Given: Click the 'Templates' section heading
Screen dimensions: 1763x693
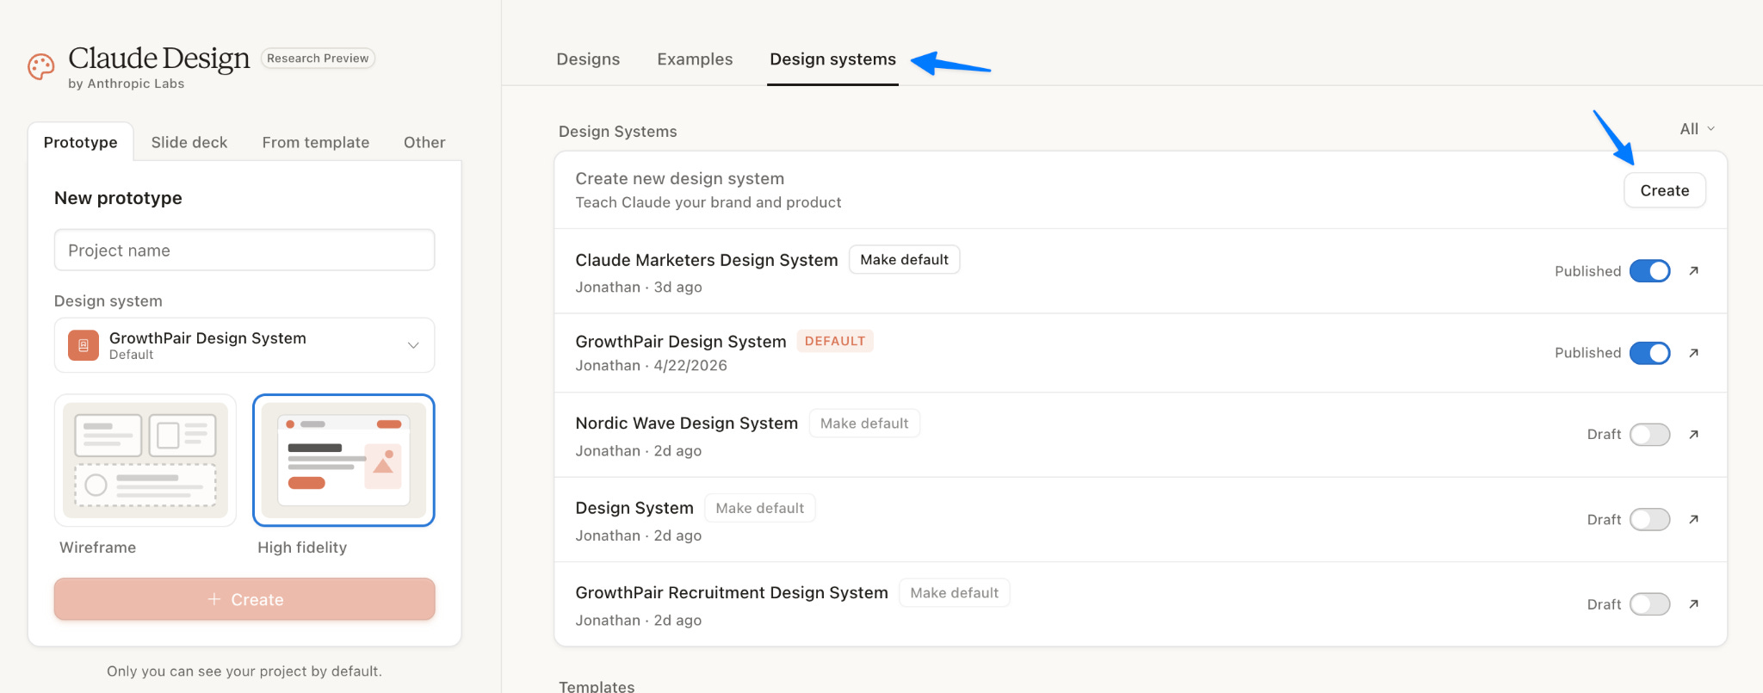Looking at the screenshot, I should 597,686.
